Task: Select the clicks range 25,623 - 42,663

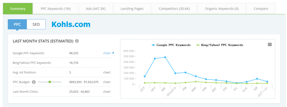Action: (79, 92)
